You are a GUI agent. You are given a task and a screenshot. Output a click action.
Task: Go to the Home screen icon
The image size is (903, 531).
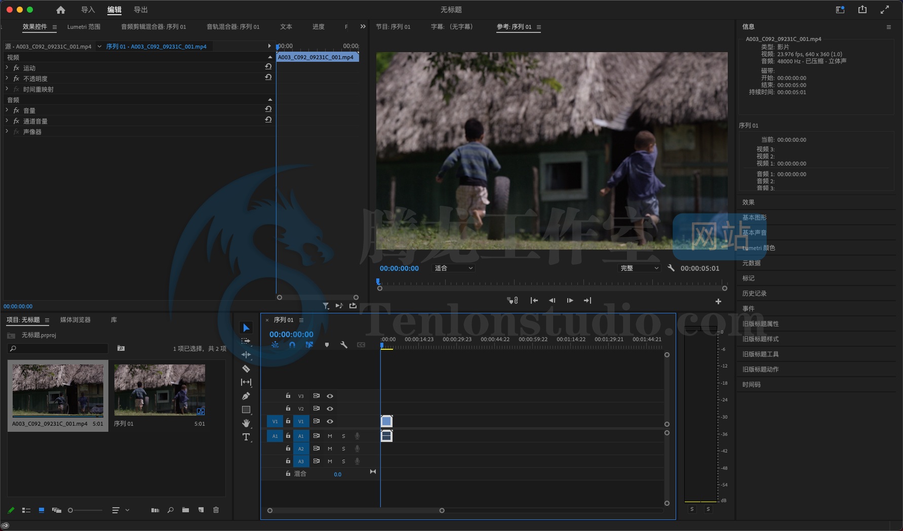coord(61,10)
